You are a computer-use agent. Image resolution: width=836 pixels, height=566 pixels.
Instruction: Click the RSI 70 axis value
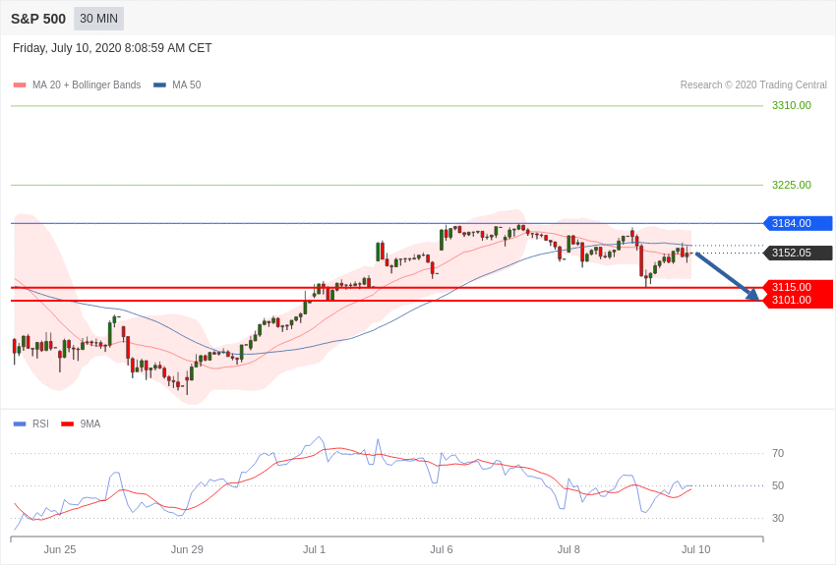coord(778,453)
